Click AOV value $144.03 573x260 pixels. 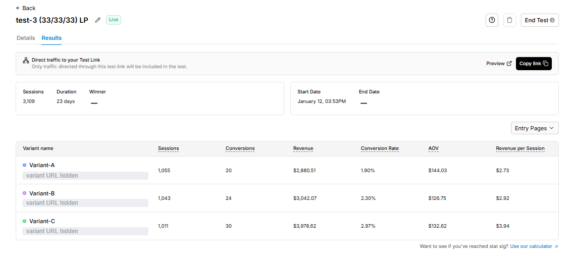point(437,171)
